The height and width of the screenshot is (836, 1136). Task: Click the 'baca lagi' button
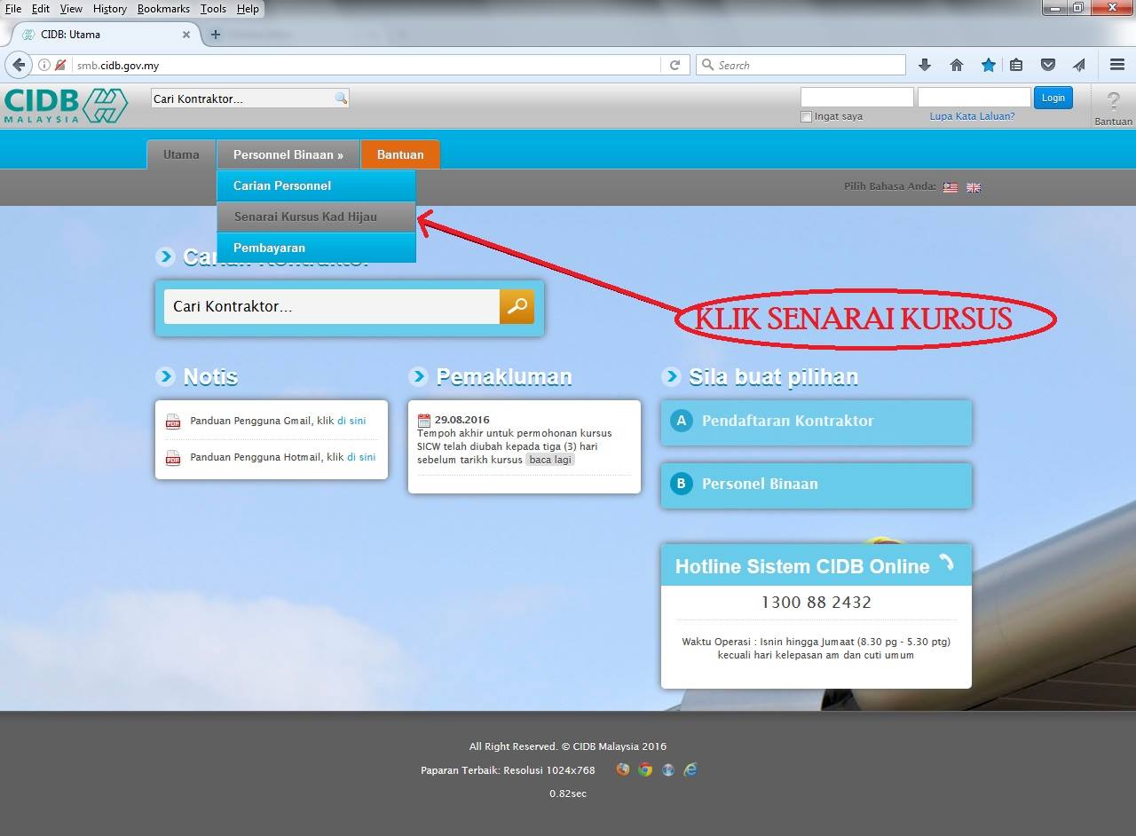550,460
